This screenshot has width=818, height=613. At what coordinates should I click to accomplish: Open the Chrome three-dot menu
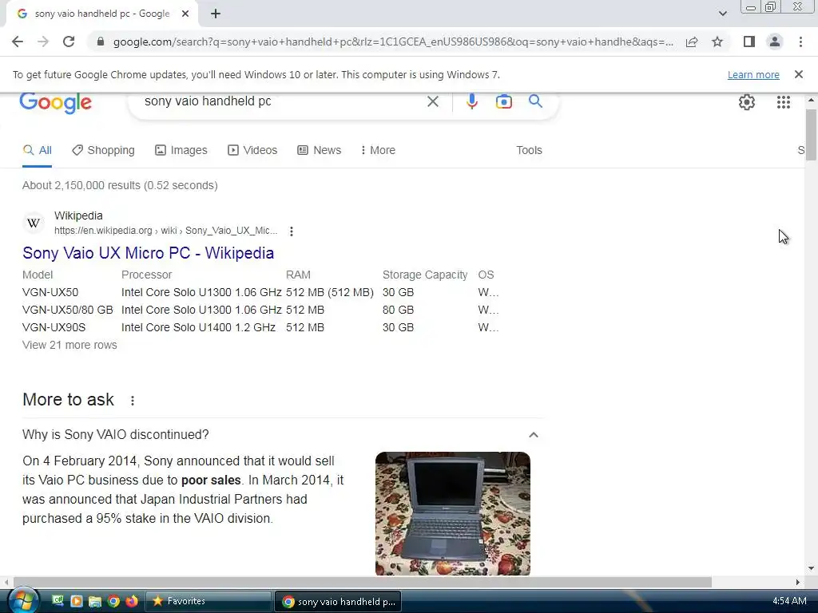tap(800, 42)
